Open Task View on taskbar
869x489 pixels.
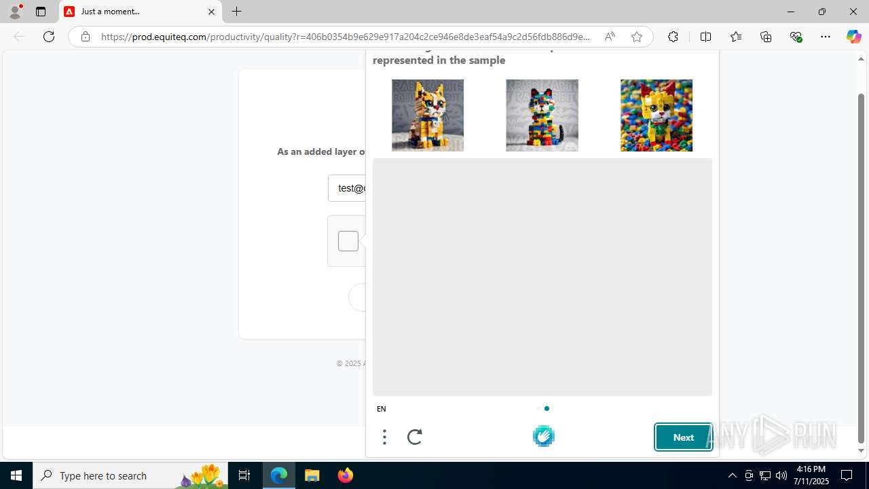click(x=244, y=475)
